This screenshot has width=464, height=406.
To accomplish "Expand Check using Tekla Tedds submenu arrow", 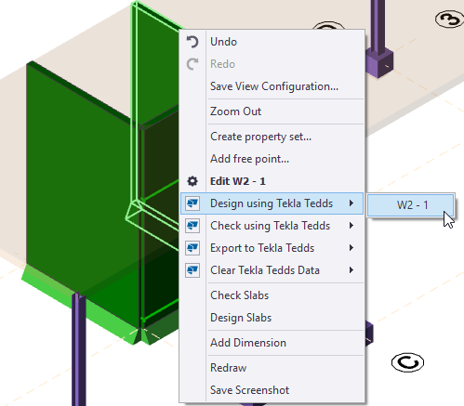I will (x=351, y=226).
